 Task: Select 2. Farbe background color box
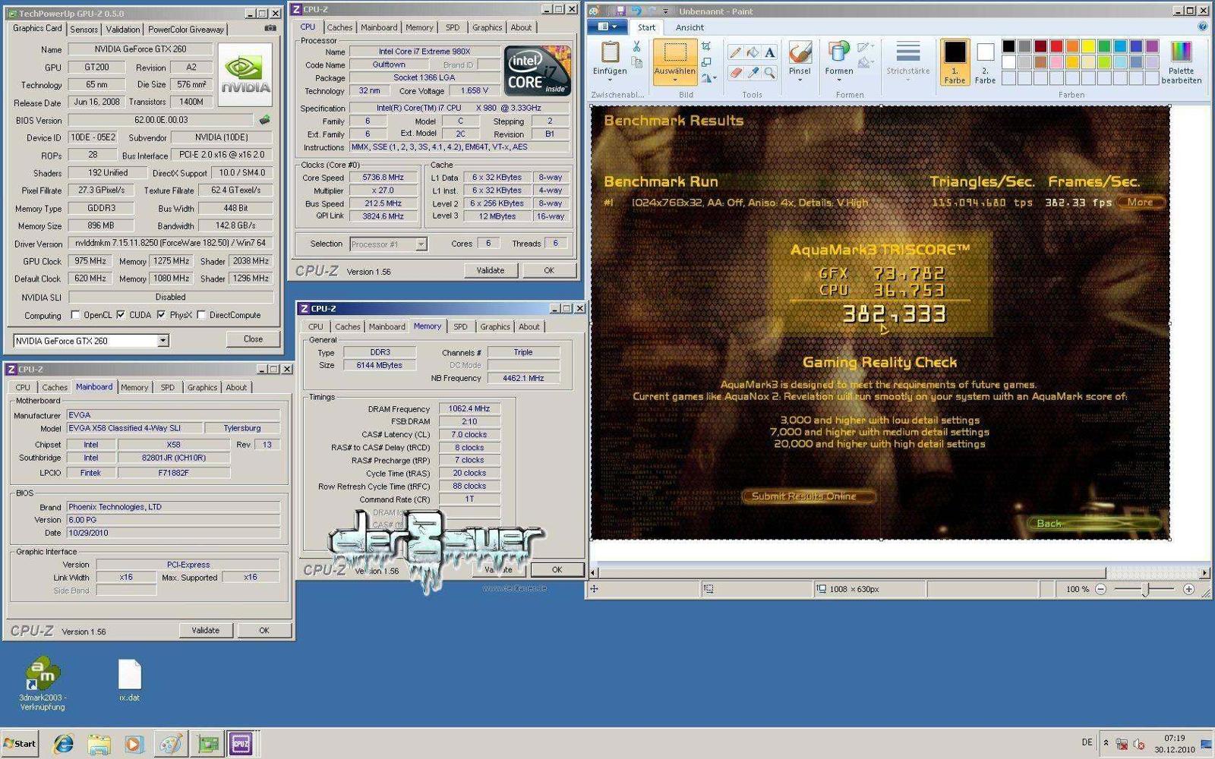pos(985,61)
